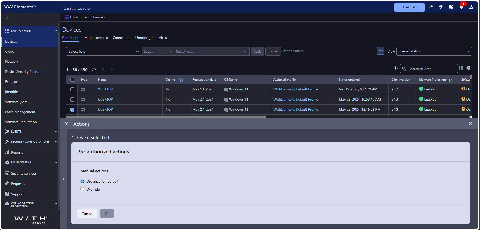Open the Equals operator dropdown

[x=158, y=51]
